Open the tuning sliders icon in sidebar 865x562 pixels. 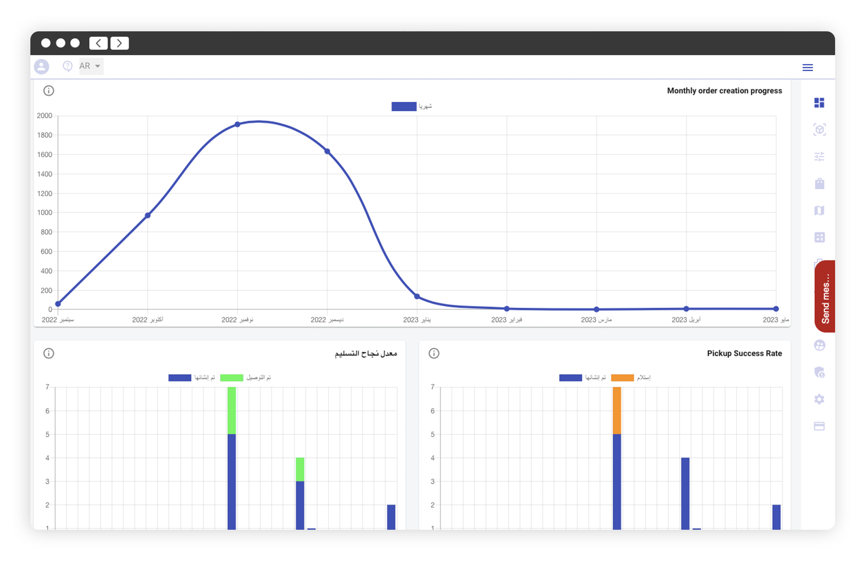[819, 157]
